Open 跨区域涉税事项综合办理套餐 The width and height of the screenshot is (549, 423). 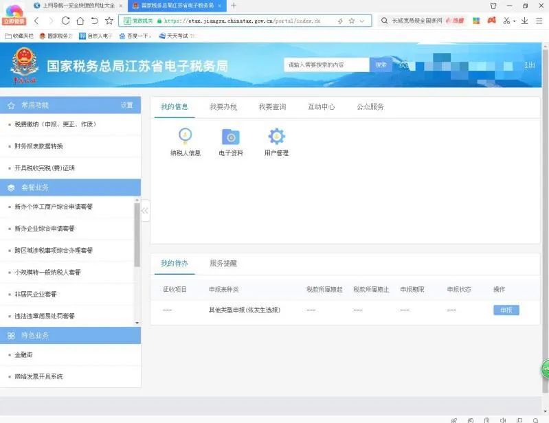54,250
